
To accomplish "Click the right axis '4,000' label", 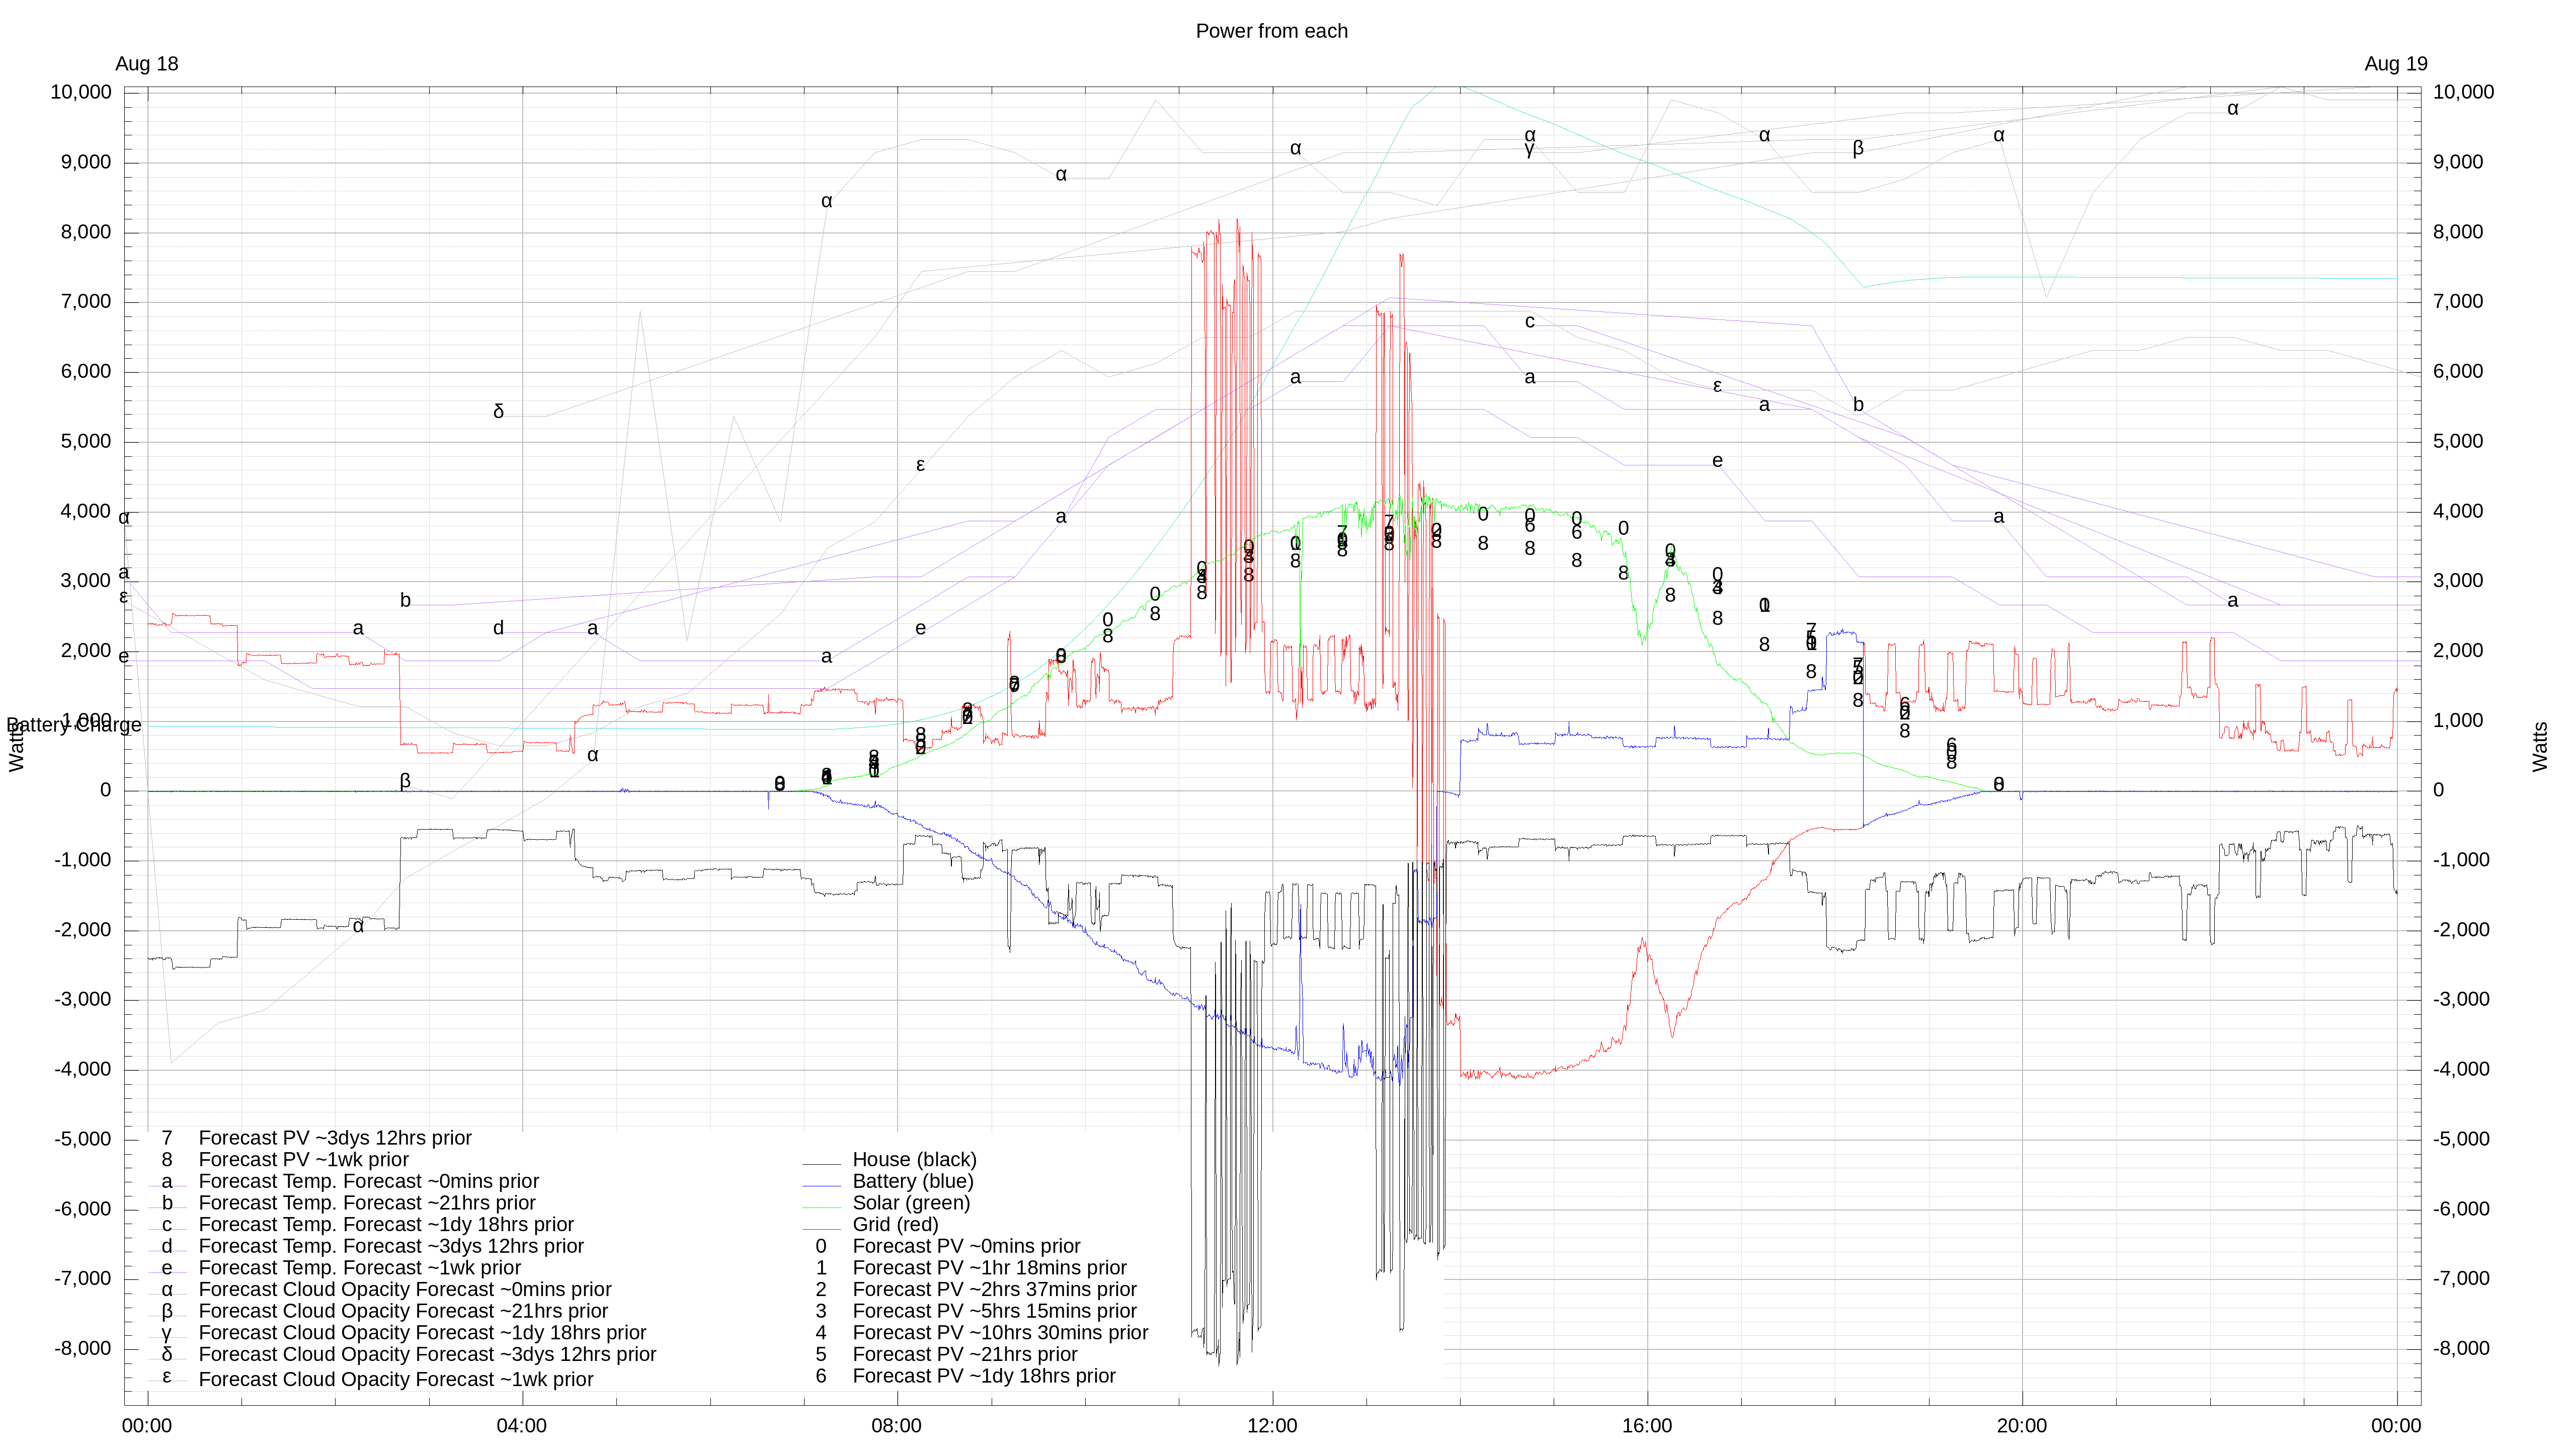I will (x=2458, y=511).
